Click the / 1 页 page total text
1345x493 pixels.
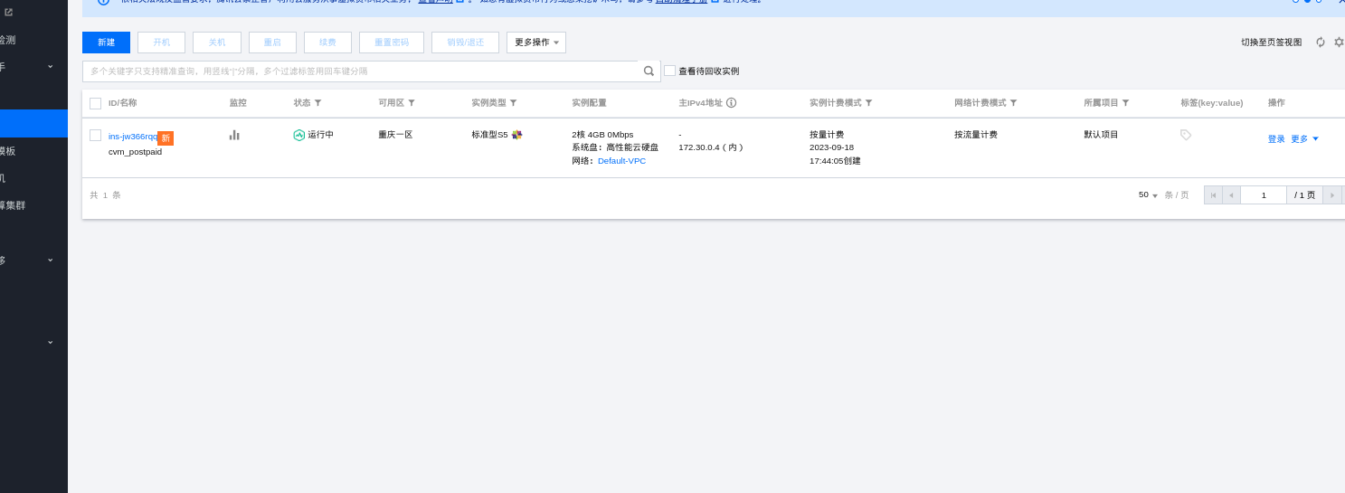1304,194
